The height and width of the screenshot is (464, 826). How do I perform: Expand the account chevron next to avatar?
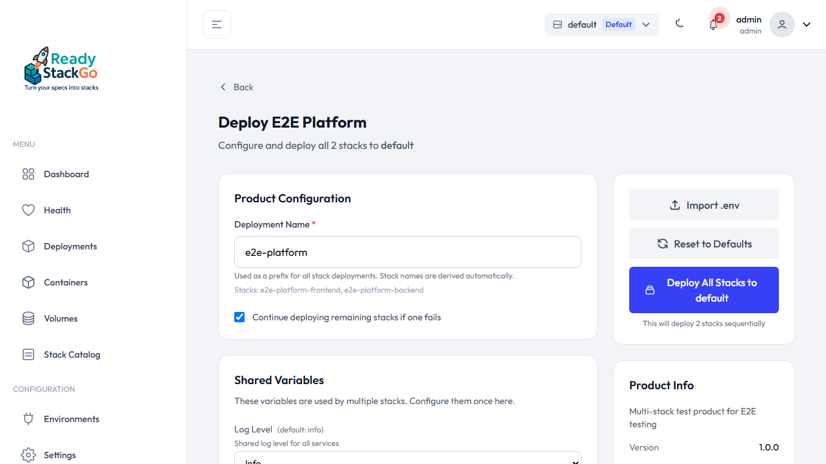point(806,24)
